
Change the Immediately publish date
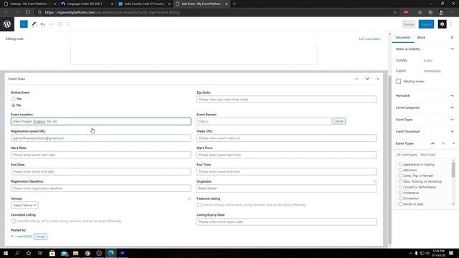click(432, 71)
